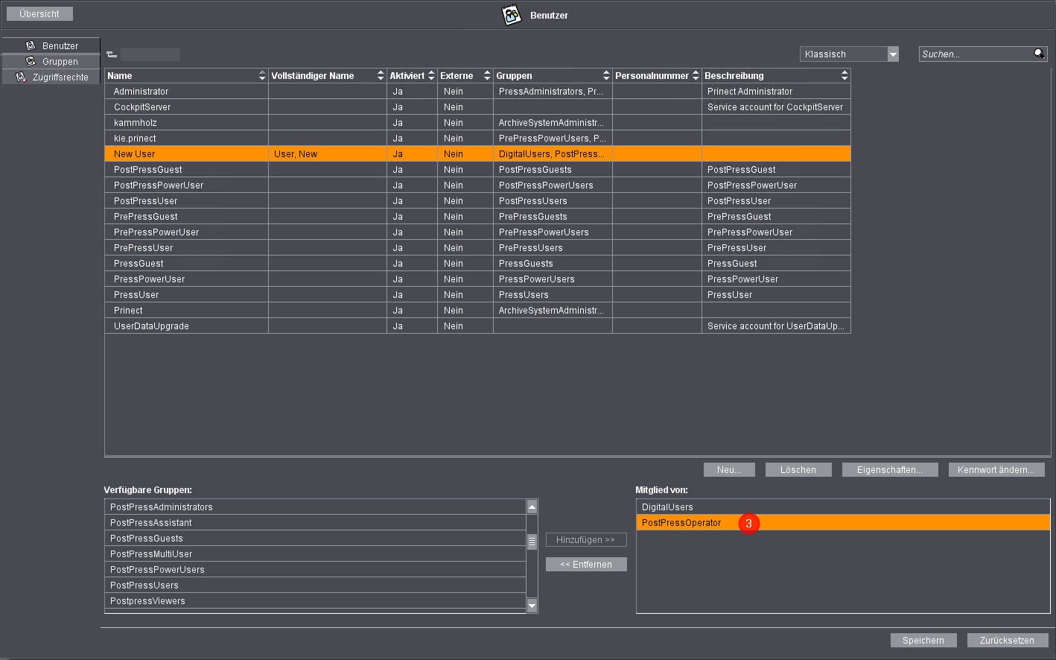Select the New User row
The height and width of the screenshot is (660, 1056).
[477, 153]
